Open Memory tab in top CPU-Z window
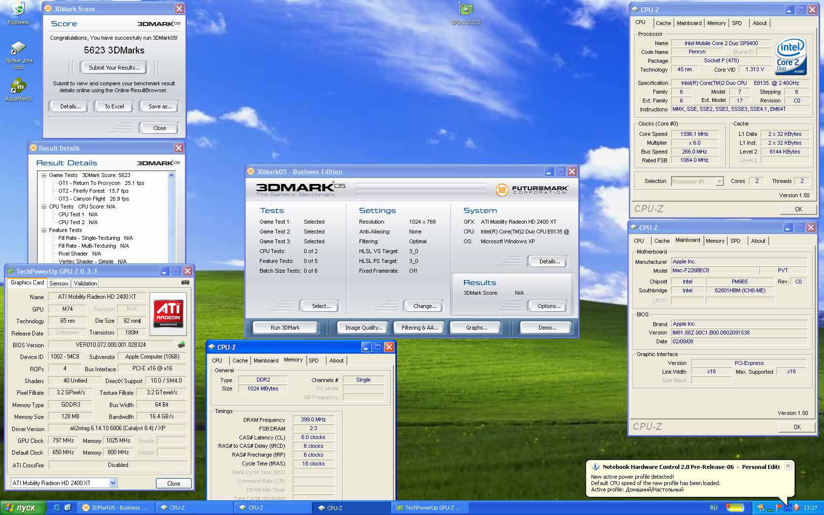Viewport: 824px width, 515px height. pos(716,23)
